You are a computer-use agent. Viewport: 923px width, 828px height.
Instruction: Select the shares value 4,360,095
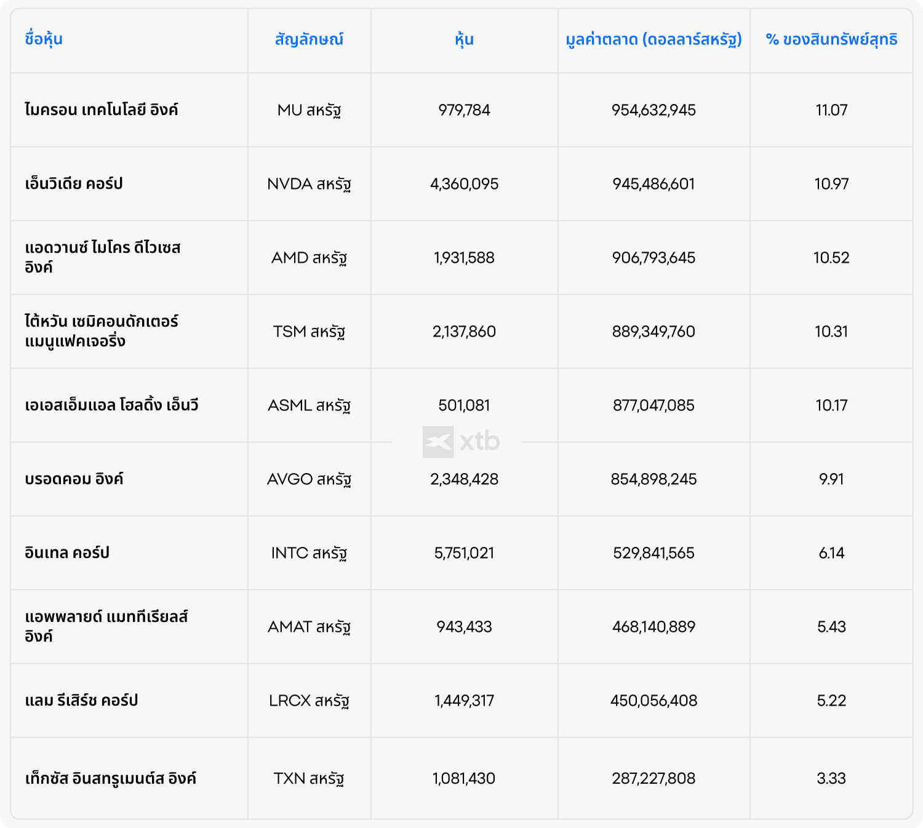(x=464, y=184)
